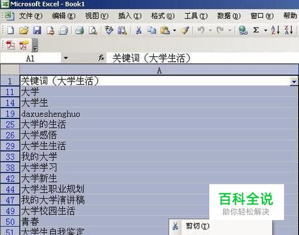The height and width of the screenshot is (235, 299).
Task: Expand the PDF toolbar options arrow
Action: 35,45
